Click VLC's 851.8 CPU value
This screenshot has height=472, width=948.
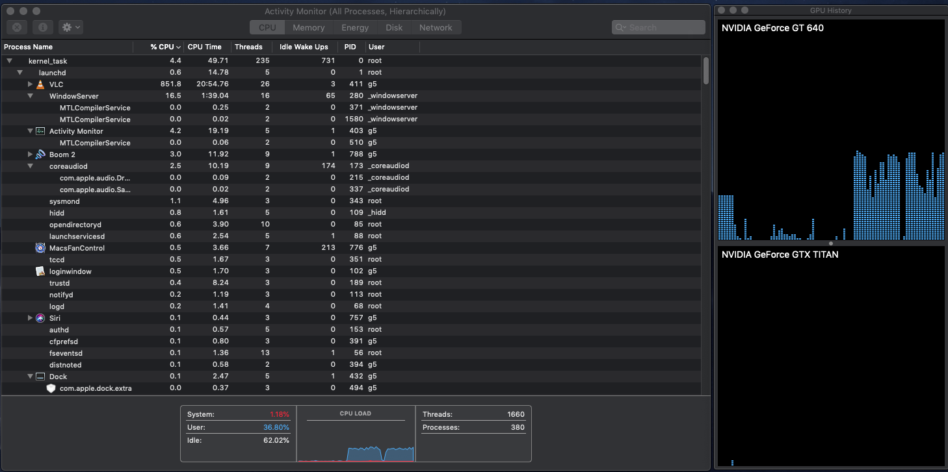pyautogui.click(x=171, y=84)
